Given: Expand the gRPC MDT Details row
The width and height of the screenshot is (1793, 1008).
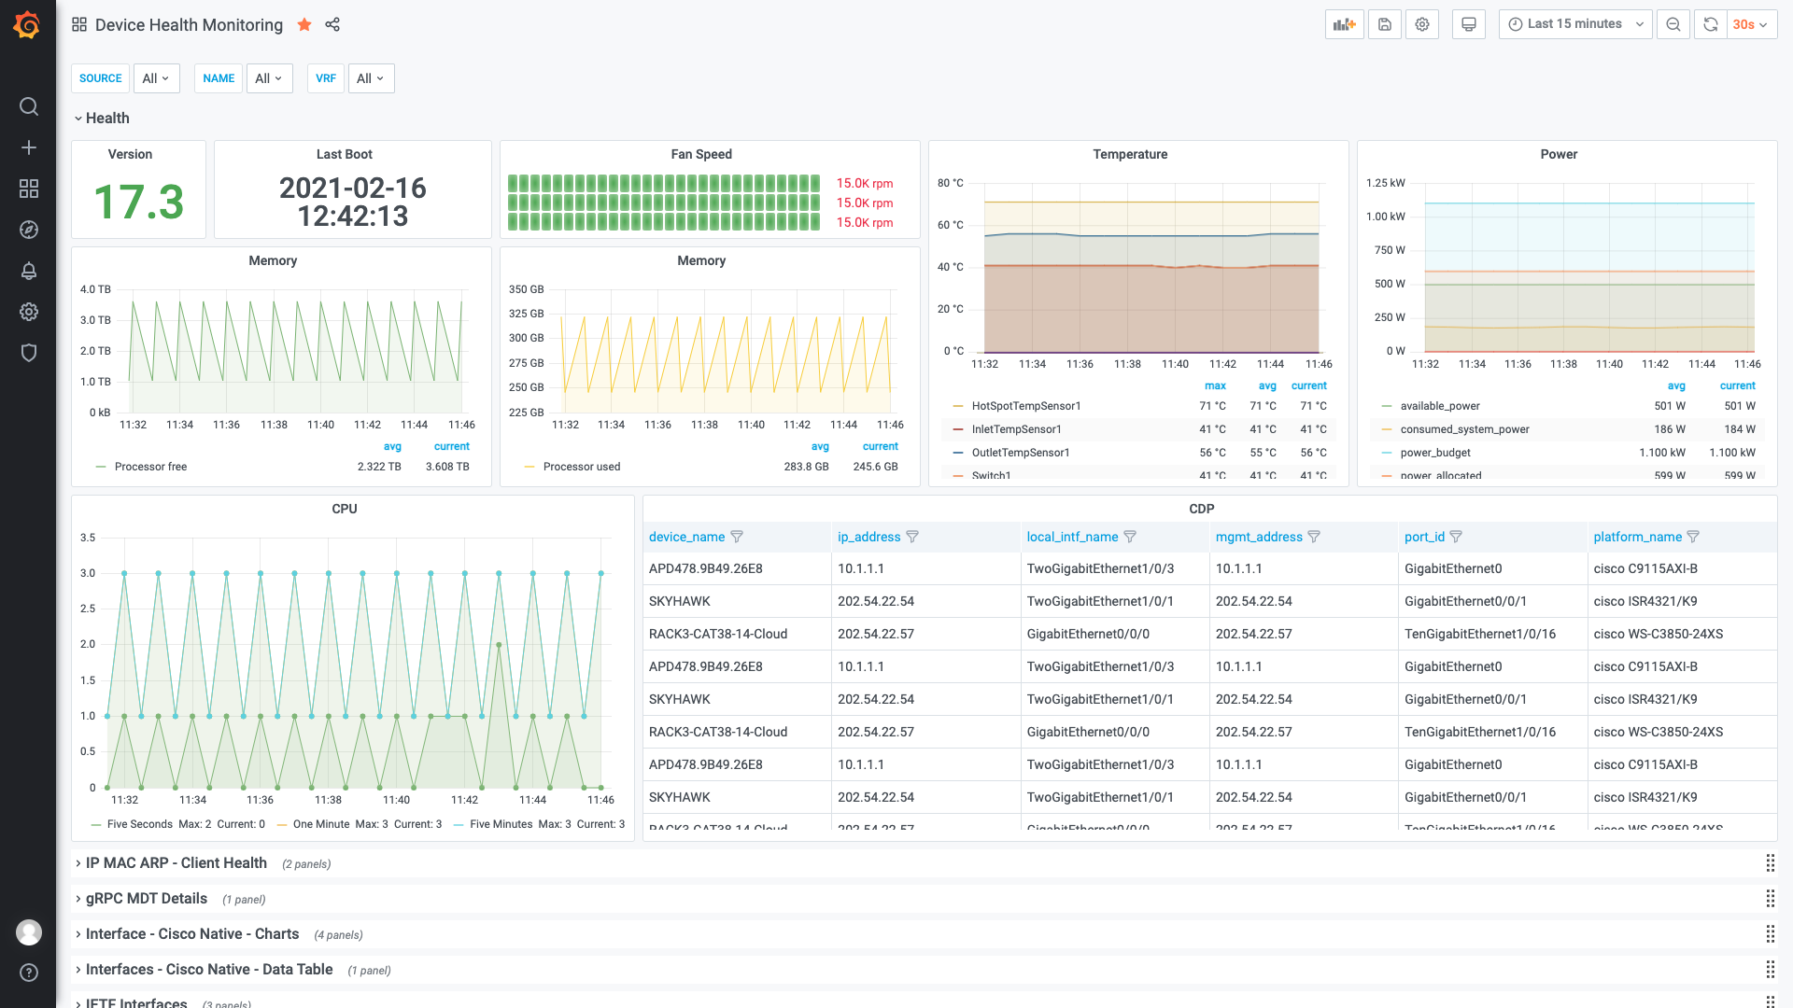Looking at the screenshot, I should [147, 899].
